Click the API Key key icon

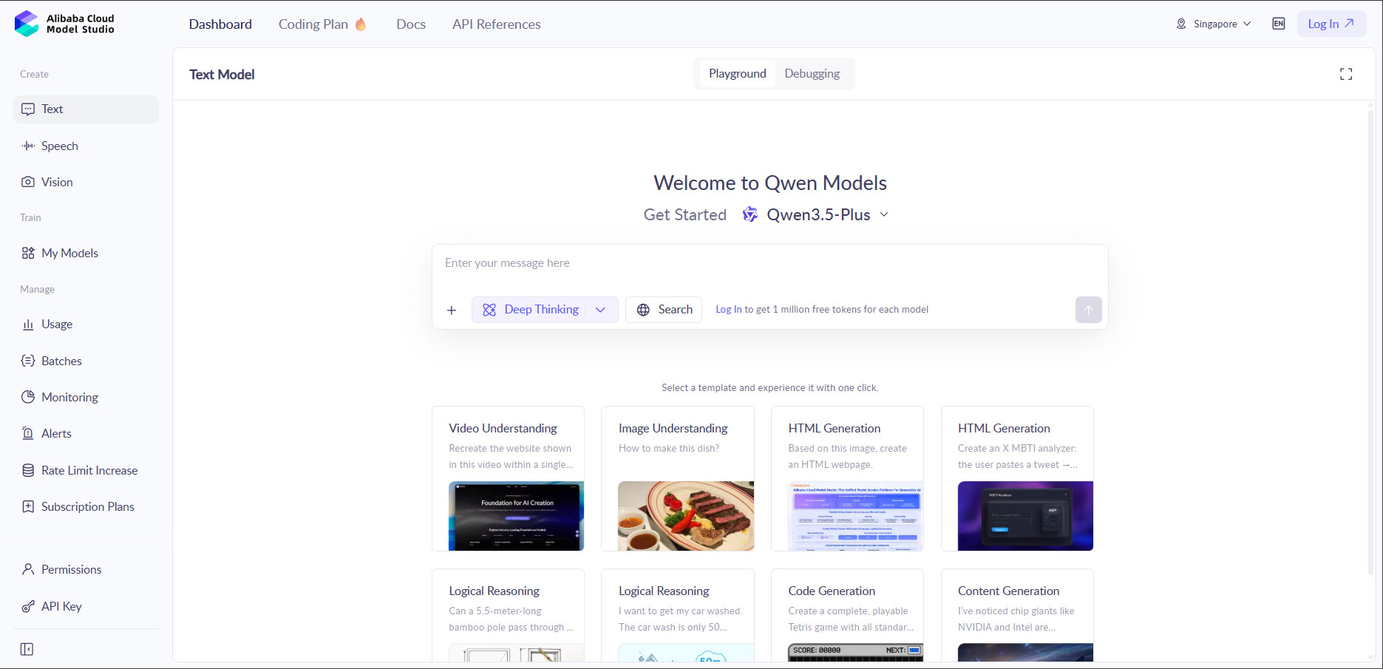coord(28,606)
